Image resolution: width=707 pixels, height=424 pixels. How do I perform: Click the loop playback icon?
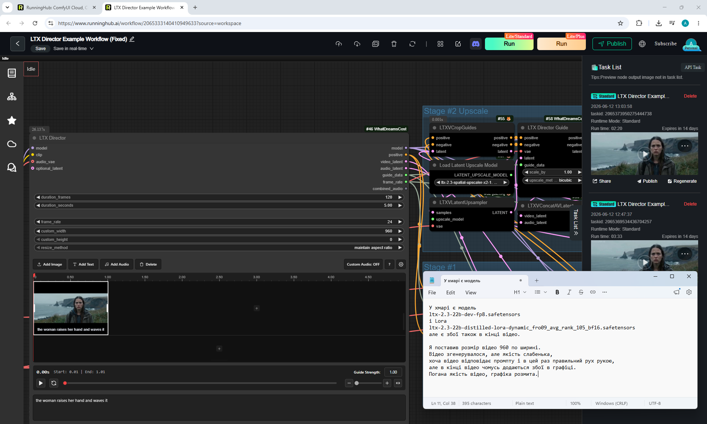tap(54, 383)
